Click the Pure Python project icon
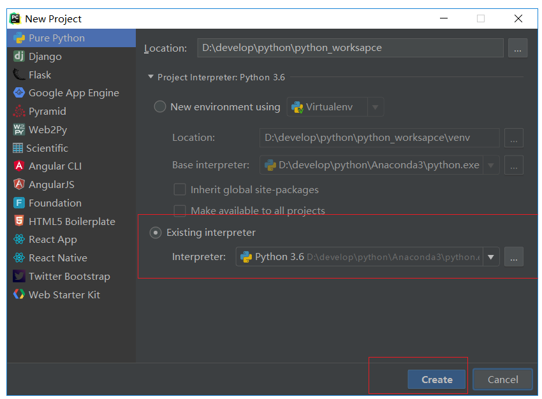 [x=19, y=38]
